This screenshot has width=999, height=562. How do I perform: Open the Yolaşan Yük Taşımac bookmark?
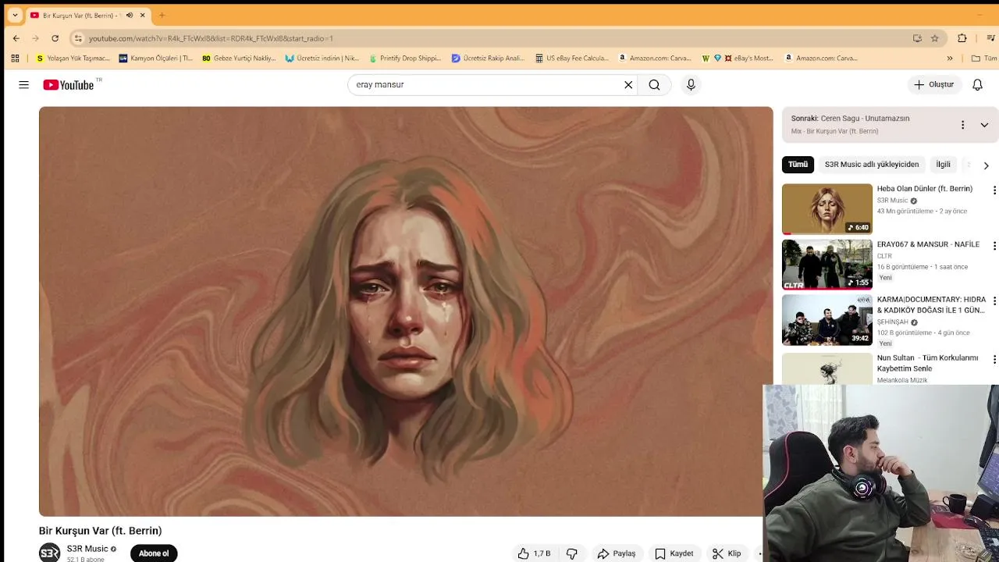[x=73, y=58]
